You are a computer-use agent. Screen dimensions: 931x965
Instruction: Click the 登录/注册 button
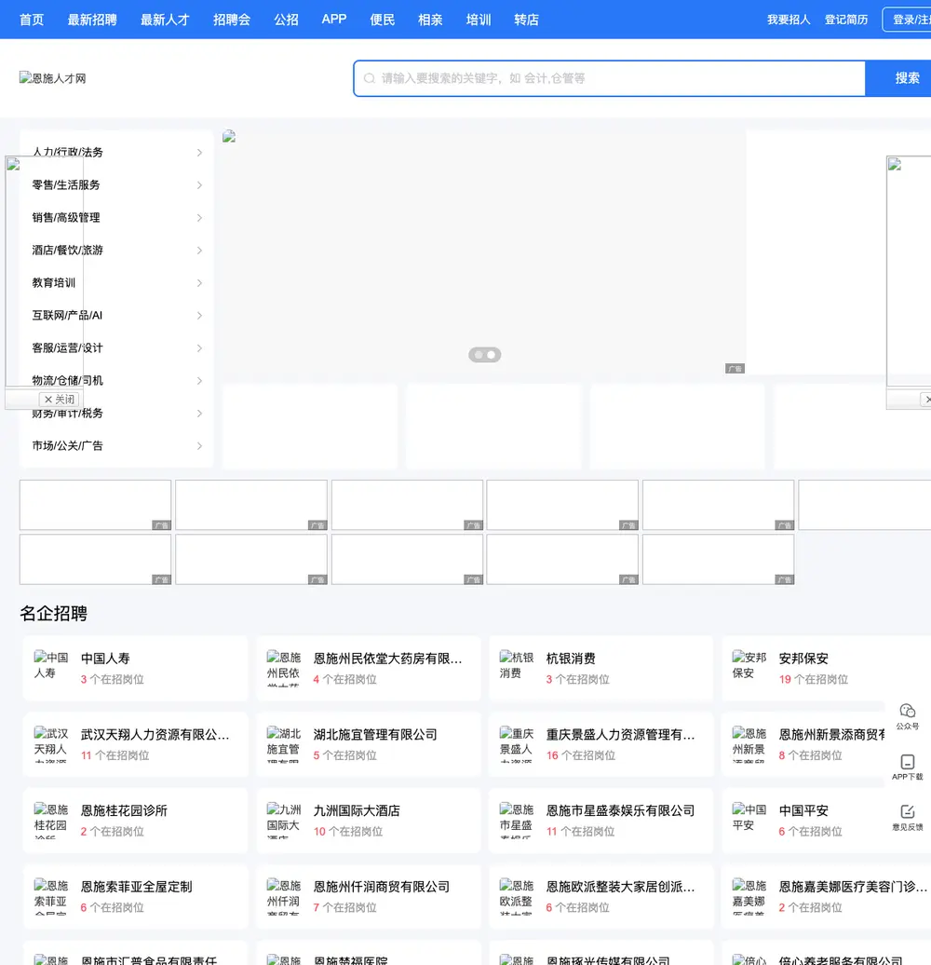tap(909, 20)
